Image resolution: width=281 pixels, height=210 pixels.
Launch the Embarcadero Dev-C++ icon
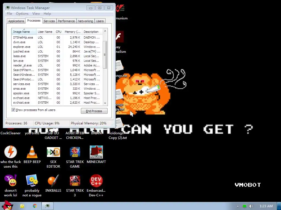click(x=96, y=186)
